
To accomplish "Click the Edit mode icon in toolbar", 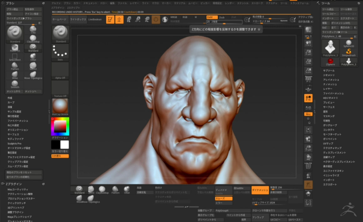I will tap(110, 19).
